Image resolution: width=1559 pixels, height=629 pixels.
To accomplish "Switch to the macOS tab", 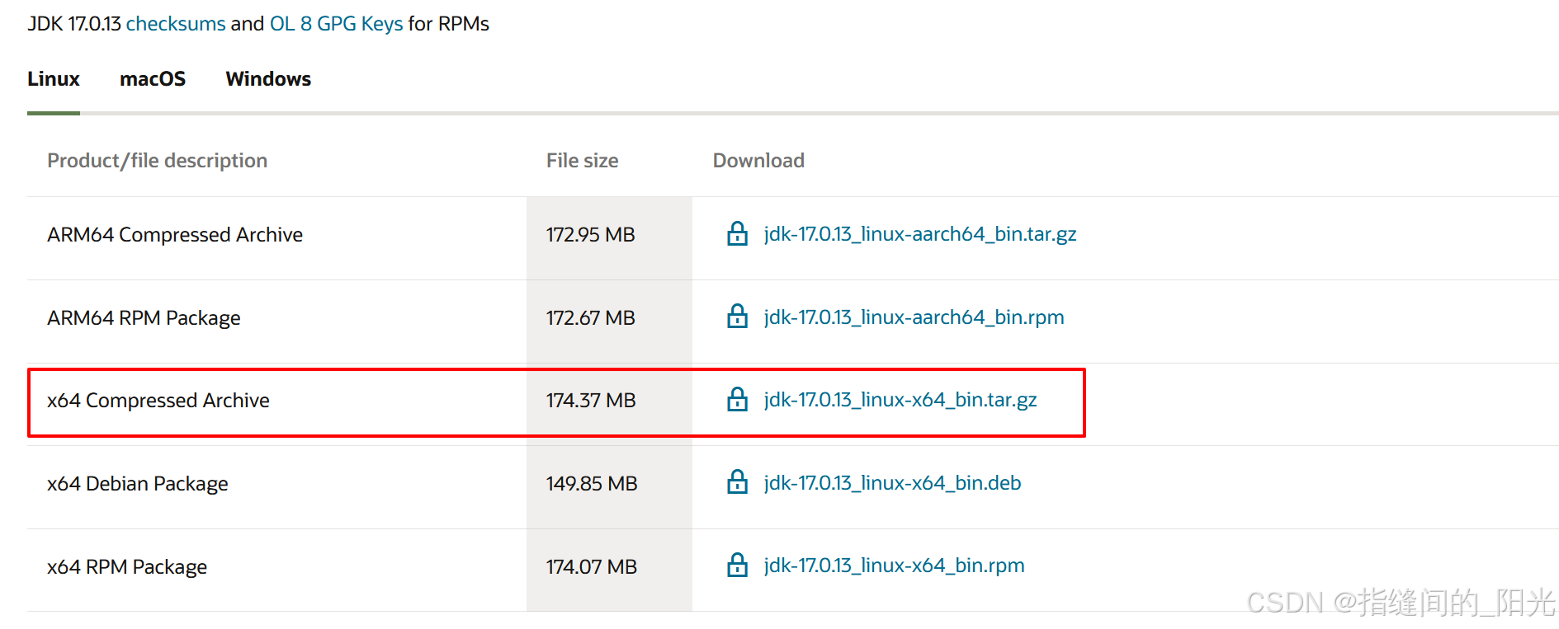I will coord(153,79).
